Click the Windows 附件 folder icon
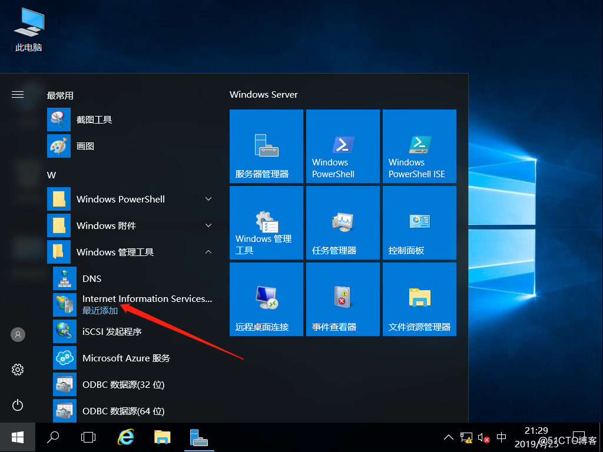Screen dimensions: 603x452 pyautogui.click(x=59, y=225)
